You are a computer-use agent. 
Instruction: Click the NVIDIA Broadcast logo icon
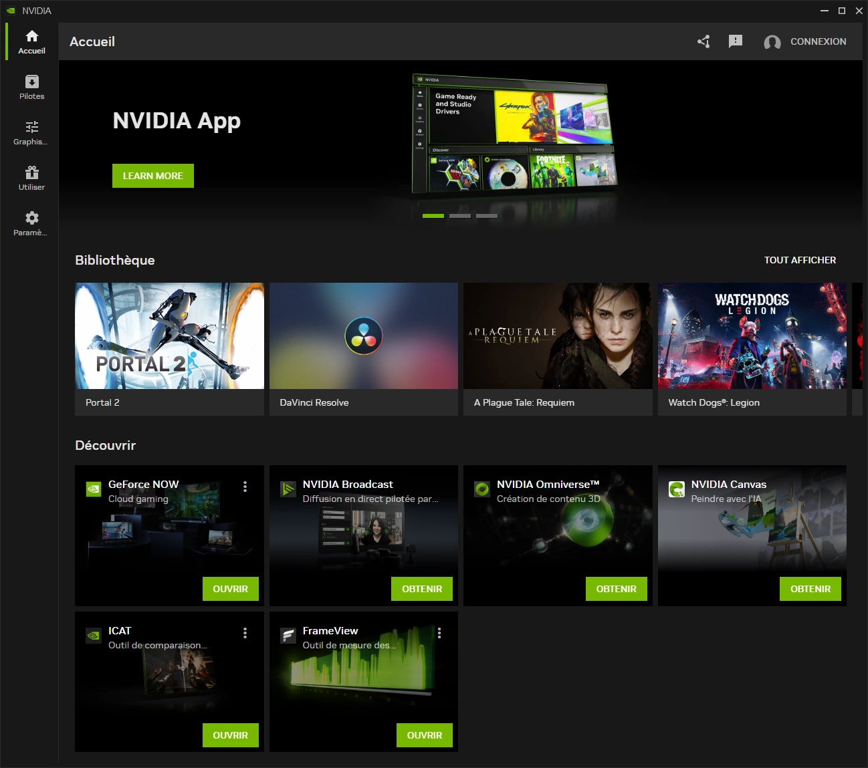[x=288, y=489]
